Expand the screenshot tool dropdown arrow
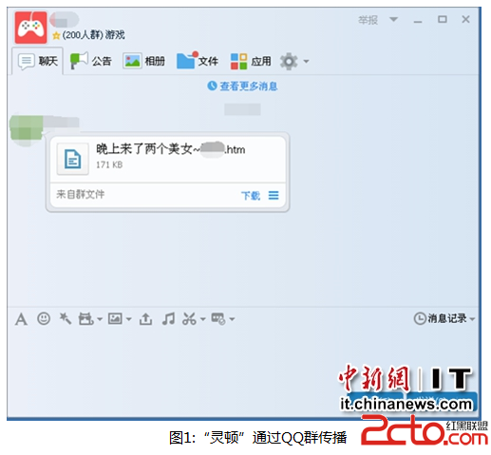 (203, 319)
